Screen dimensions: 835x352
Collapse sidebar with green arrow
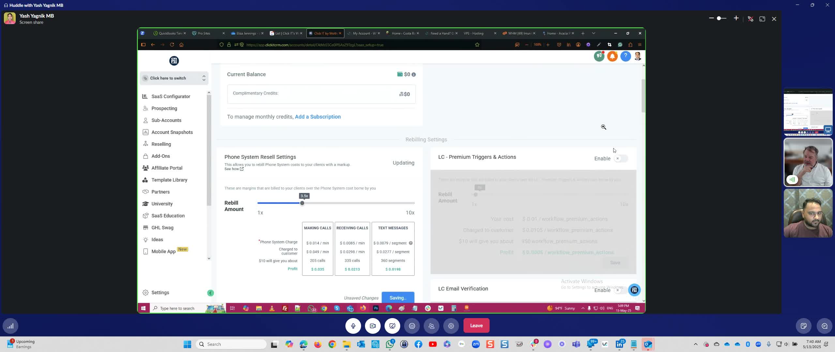[x=210, y=293]
